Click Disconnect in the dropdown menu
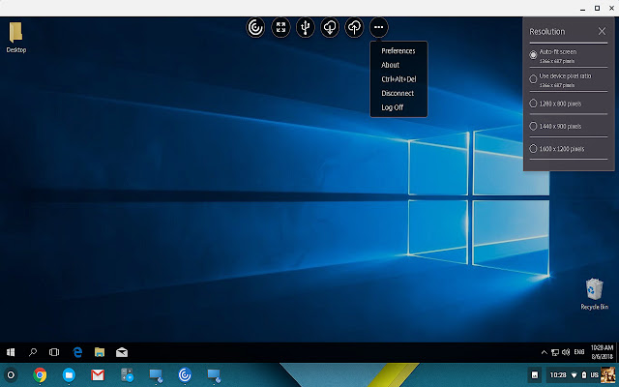This screenshot has height=387, width=619. coord(397,93)
